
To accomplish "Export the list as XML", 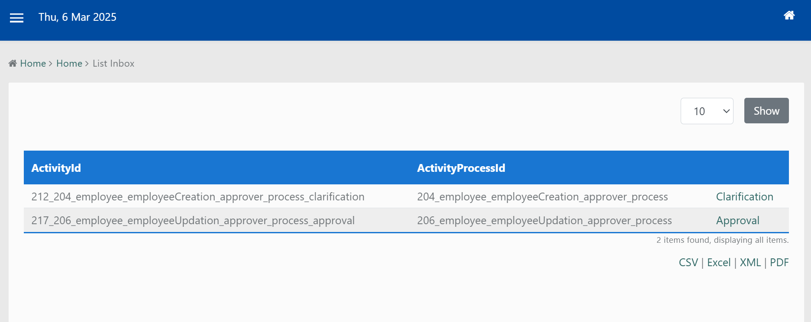I will 750,262.
